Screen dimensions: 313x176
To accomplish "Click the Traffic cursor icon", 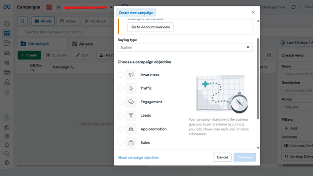I will pos(131,88).
